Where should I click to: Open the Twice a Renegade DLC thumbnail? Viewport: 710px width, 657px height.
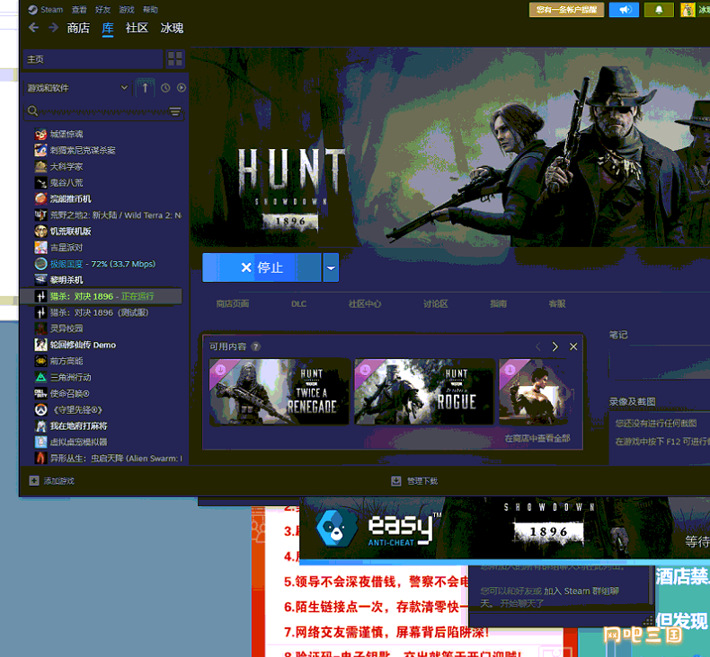point(280,392)
